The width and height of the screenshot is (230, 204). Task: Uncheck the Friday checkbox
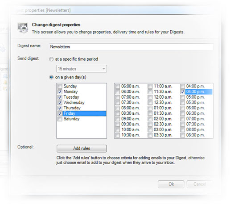click(60, 113)
